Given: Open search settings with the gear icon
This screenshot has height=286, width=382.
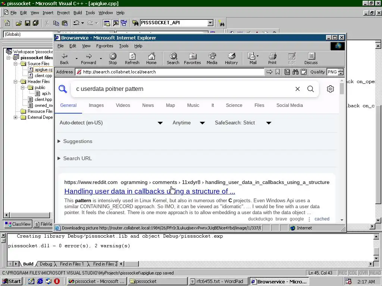Looking at the screenshot, I should (x=331, y=89).
